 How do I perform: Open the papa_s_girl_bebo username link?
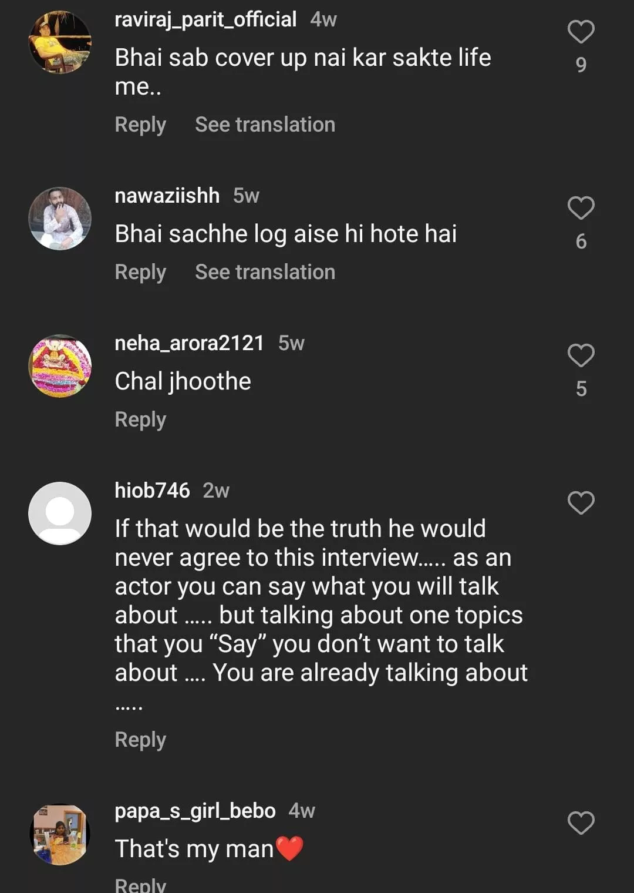coord(195,811)
